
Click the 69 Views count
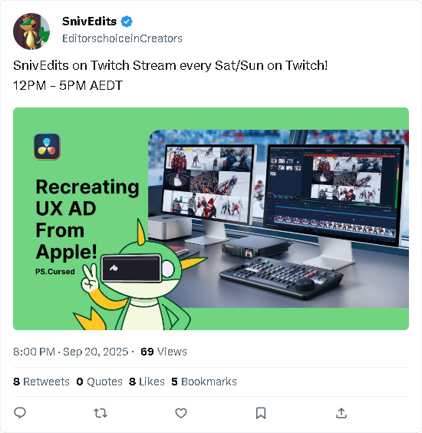163,352
